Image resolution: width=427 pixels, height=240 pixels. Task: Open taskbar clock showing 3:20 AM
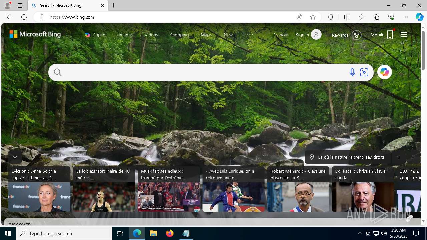398,233
